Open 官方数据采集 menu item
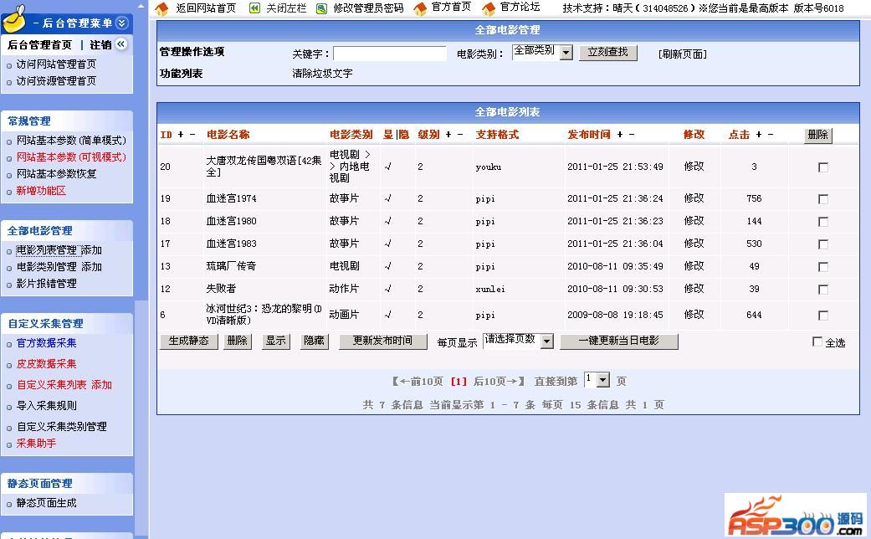The width and height of the screenshot is (871, 539). tap(47, 343)
